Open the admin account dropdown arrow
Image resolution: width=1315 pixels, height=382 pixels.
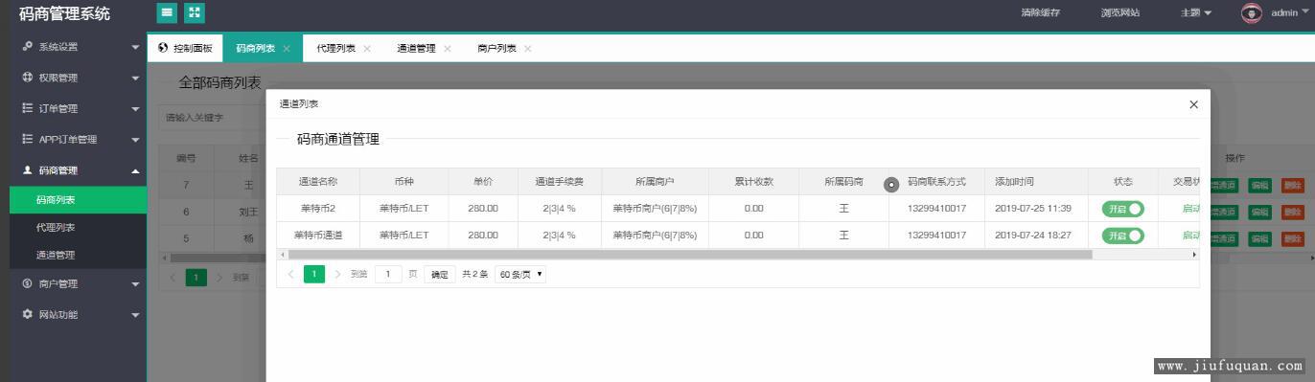click(1305, 12)
